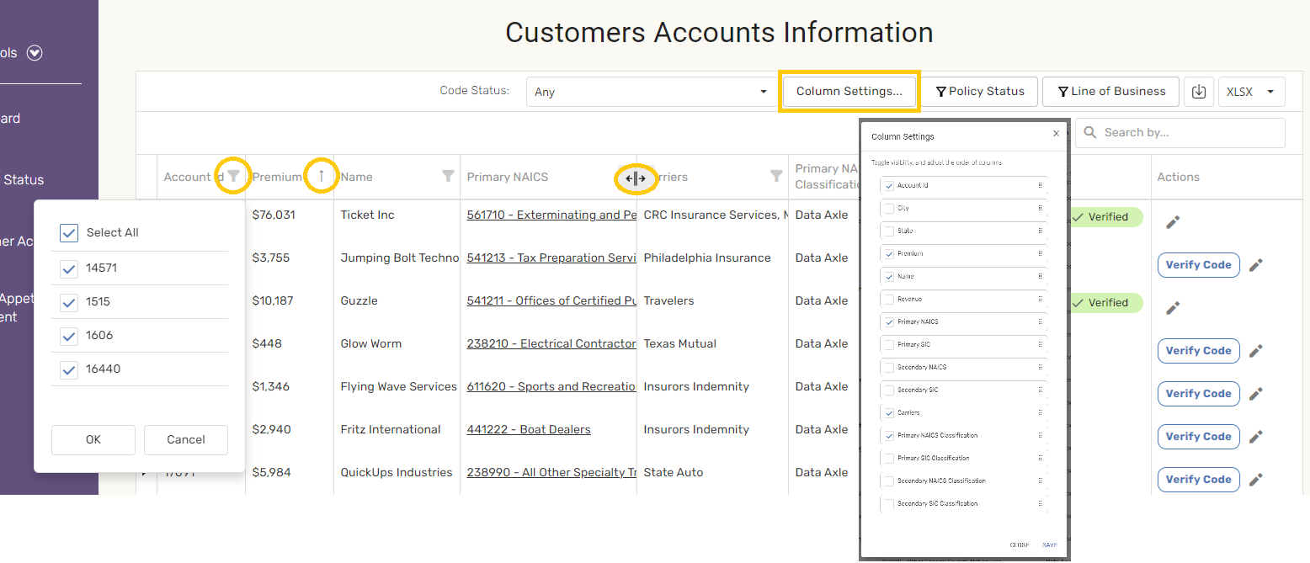
Task: Click the Column Settings button
Action: click(849, 92)
